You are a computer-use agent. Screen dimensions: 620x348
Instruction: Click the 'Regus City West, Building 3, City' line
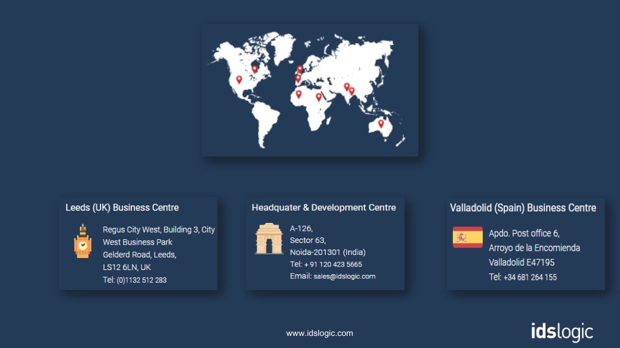point(159,230)
